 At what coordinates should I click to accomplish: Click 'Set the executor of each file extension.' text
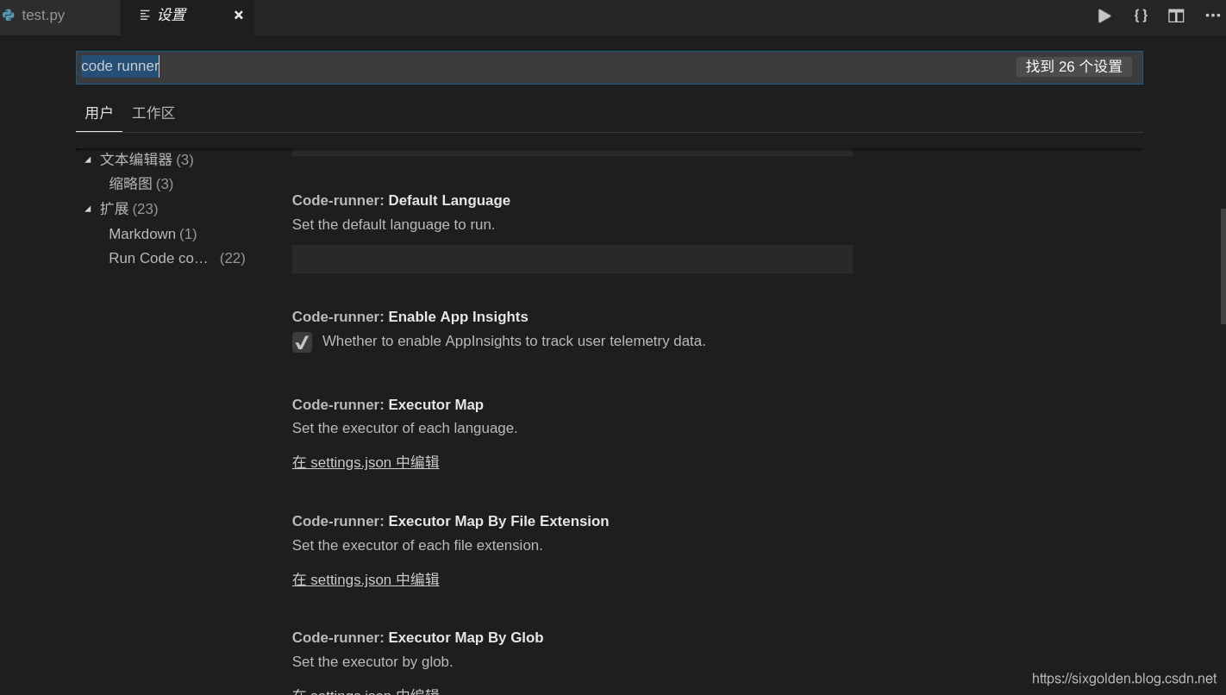(417, 545)
